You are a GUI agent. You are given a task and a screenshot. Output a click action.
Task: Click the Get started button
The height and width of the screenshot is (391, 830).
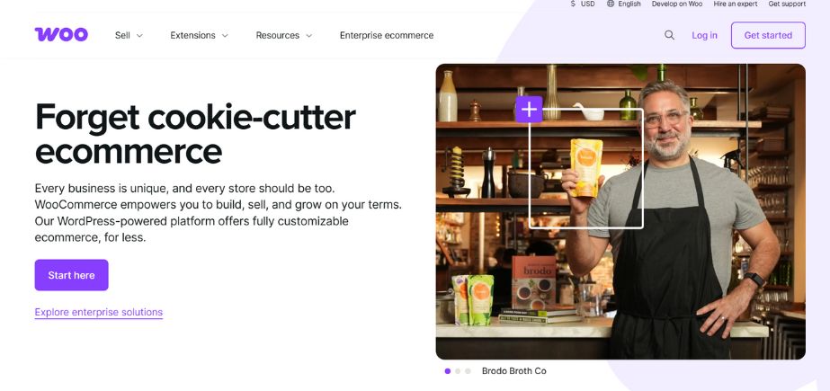point(768,35)
